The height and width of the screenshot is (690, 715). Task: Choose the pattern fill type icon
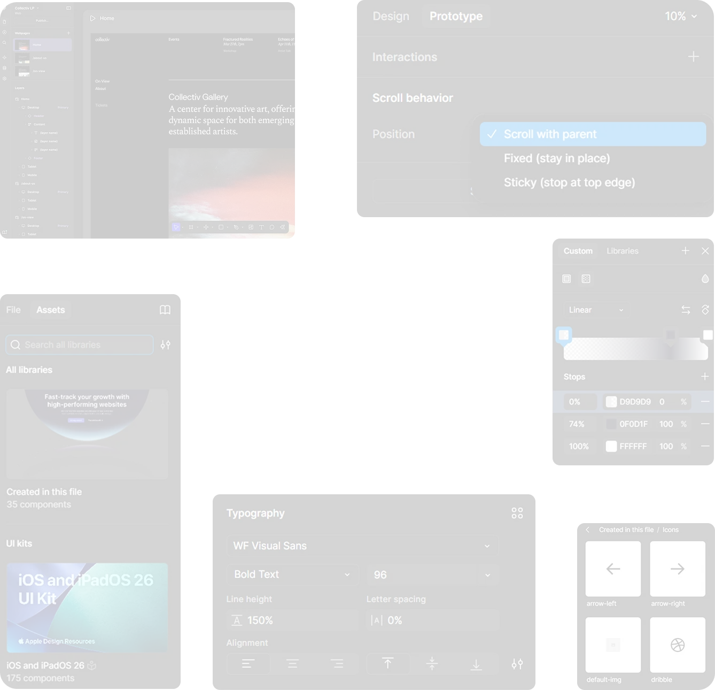click(586, 279)
